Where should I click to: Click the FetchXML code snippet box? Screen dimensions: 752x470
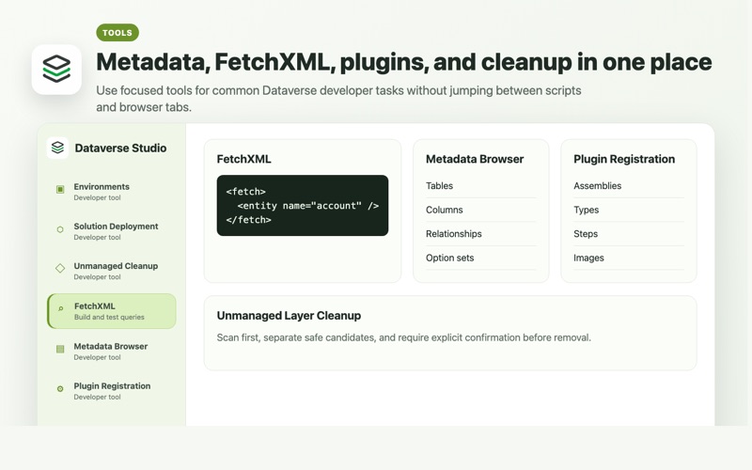(303, 205)
